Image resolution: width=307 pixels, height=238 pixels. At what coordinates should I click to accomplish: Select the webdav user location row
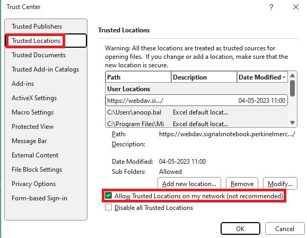[197, 101]
